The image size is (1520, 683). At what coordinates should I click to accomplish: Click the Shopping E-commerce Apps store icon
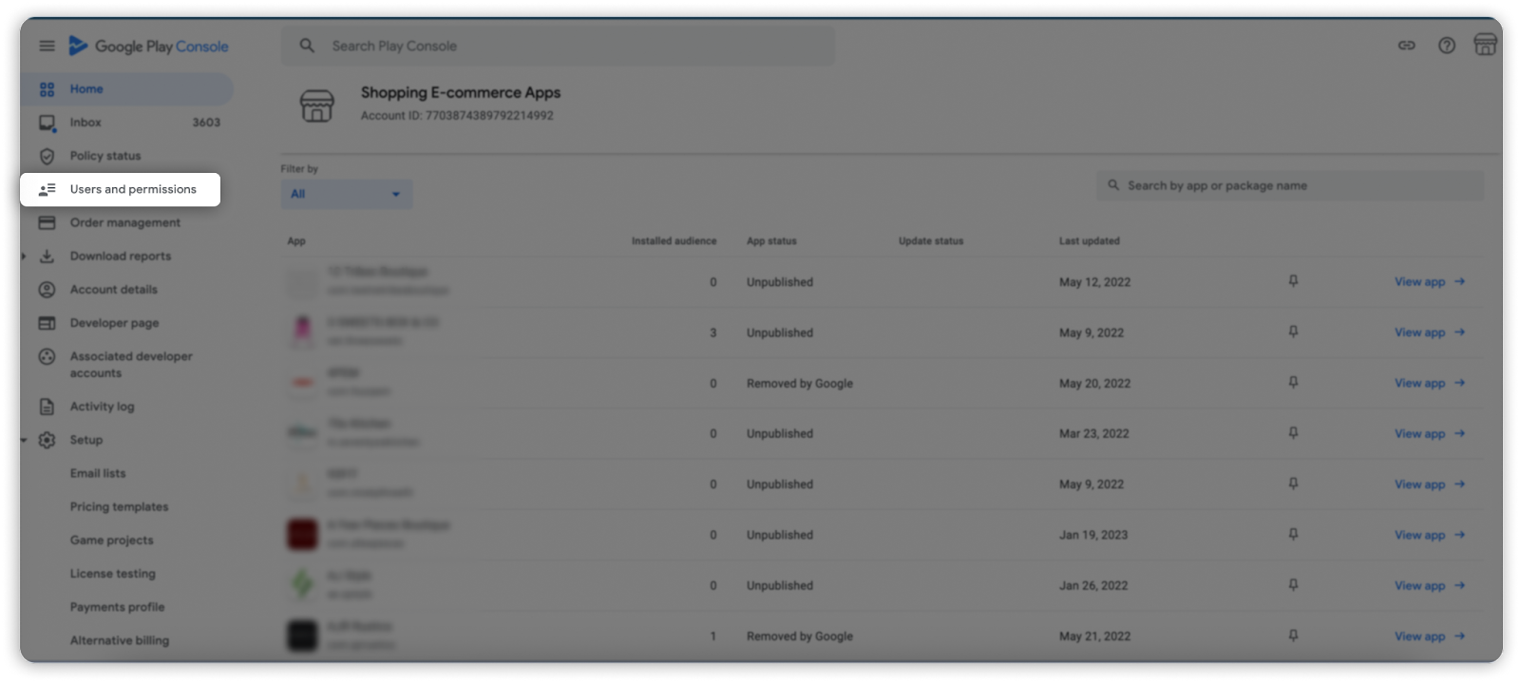[316, 105]
